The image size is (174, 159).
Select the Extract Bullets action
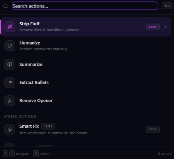[86, 83]
